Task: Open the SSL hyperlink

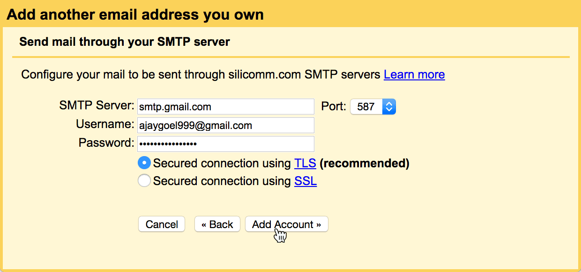Action: click(x=305, y=181)
